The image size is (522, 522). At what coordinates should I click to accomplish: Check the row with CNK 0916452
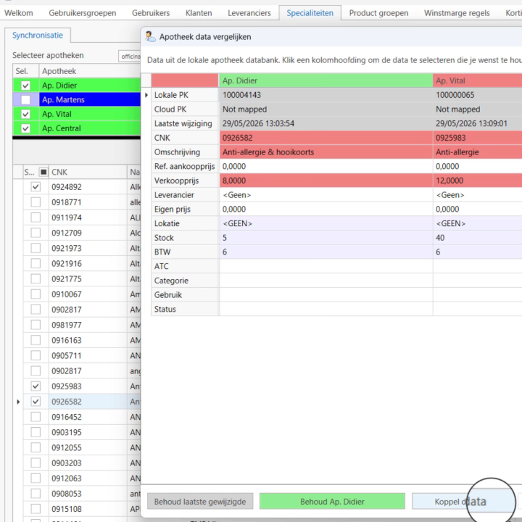click(x=36, y=417)
